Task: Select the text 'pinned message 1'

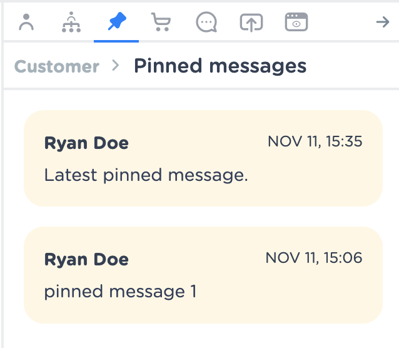Action: [x=120, y=292]
